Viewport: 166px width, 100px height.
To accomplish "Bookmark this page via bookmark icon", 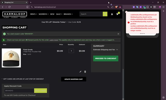I will [27, 7].
